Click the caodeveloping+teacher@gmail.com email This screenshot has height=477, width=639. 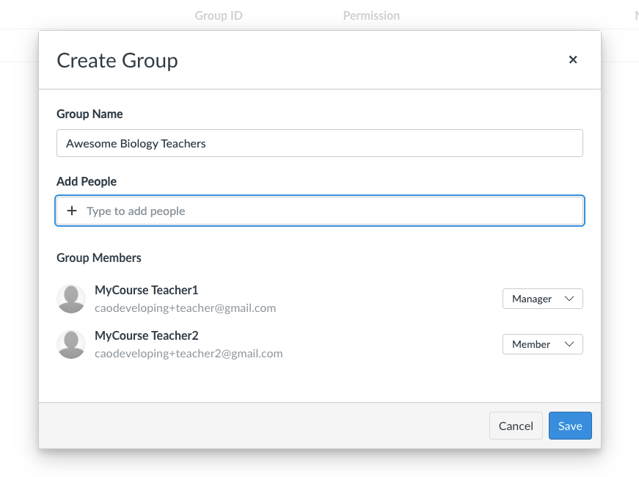click(x=185, y=308)
